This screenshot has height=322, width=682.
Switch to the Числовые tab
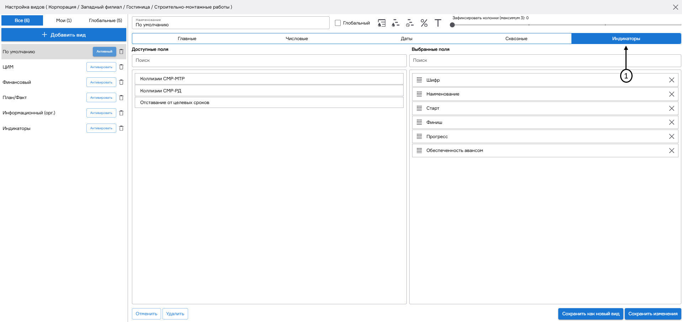(297, 39)
